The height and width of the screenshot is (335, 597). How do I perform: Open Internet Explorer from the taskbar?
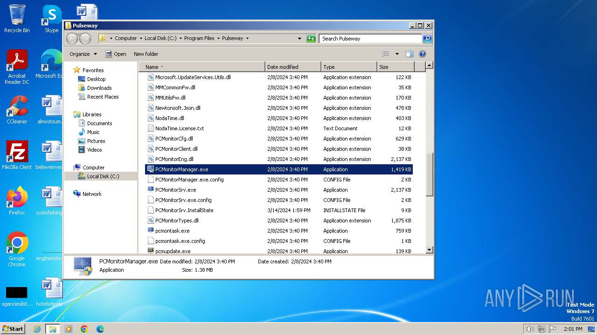pyautogui.click(x=37, y=329)
